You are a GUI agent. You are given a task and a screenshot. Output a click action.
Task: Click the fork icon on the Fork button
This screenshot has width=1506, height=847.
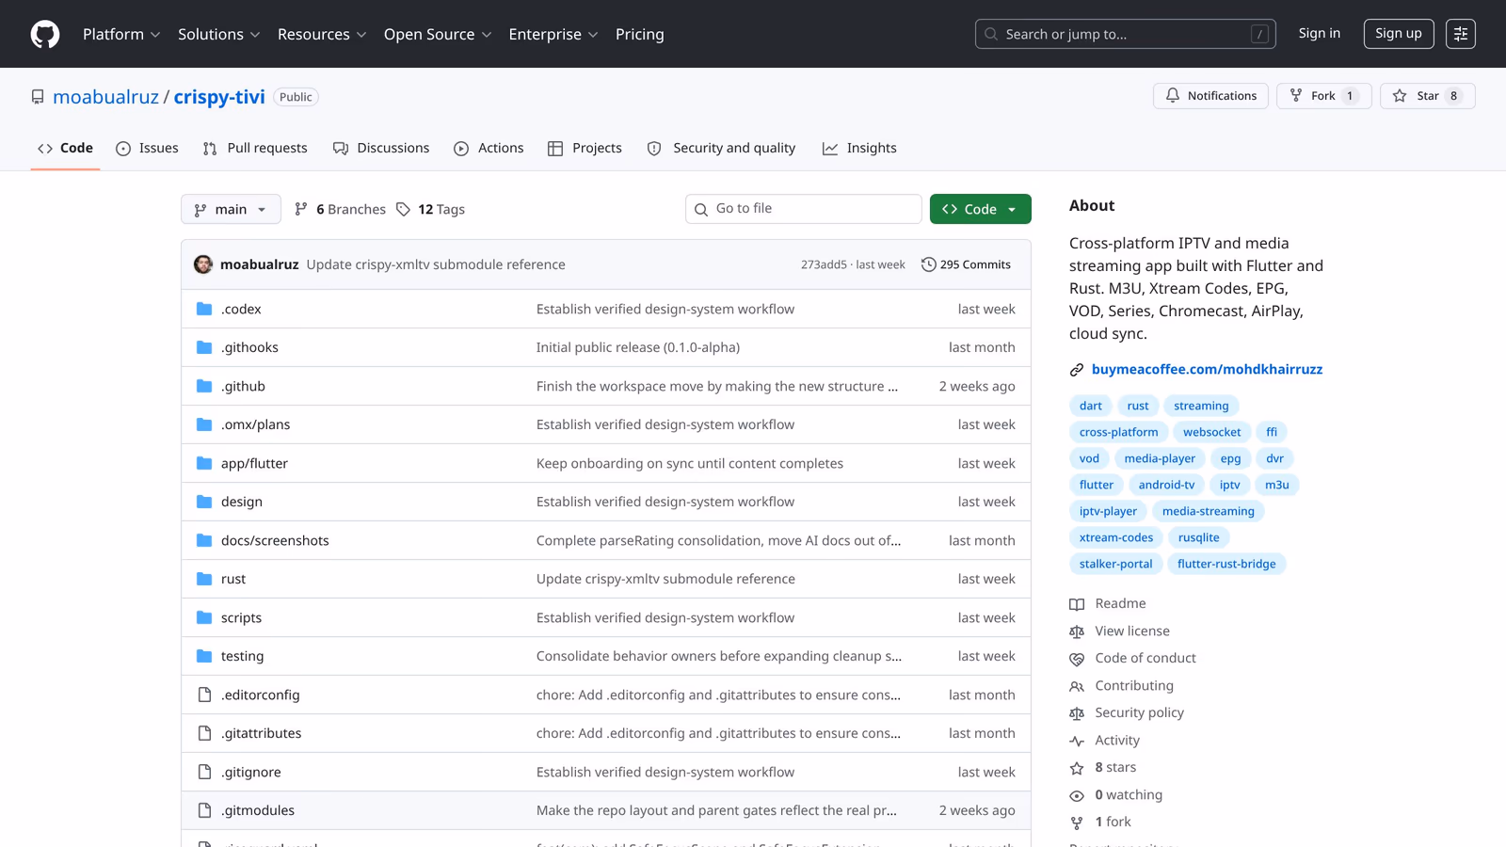[1298, 95]
